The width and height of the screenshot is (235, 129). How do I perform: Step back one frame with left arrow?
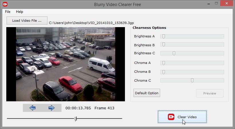tap(32, 108)
